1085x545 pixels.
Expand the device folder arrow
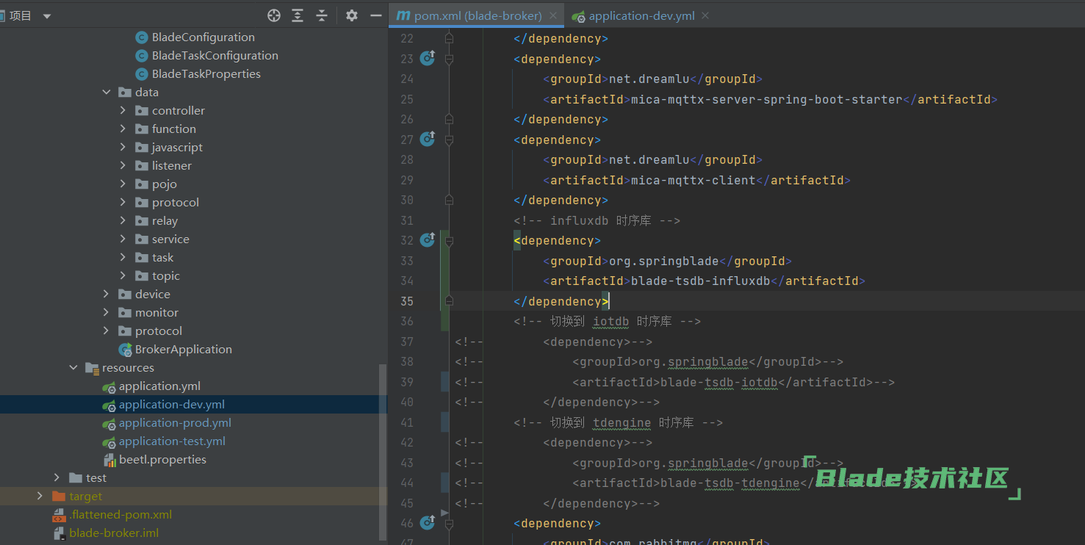pyautogui.click(x=107, y=295)
